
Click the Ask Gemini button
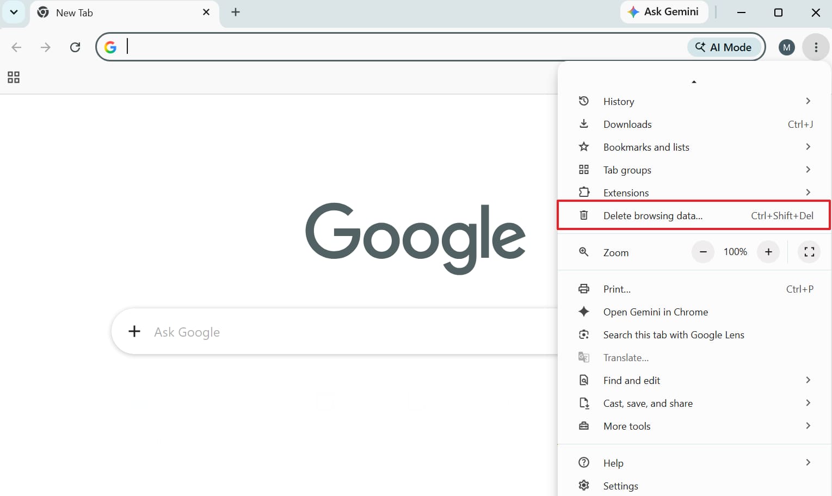[x=664, y=12]
